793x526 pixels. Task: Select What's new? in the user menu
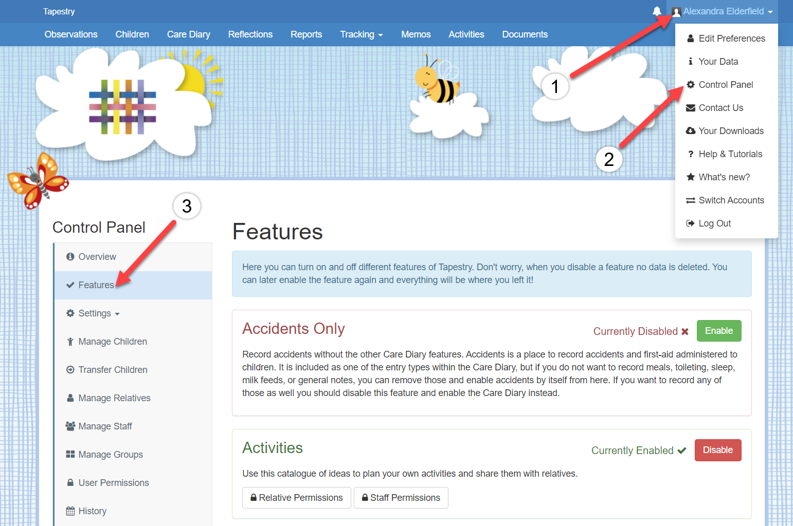[726, 177]
